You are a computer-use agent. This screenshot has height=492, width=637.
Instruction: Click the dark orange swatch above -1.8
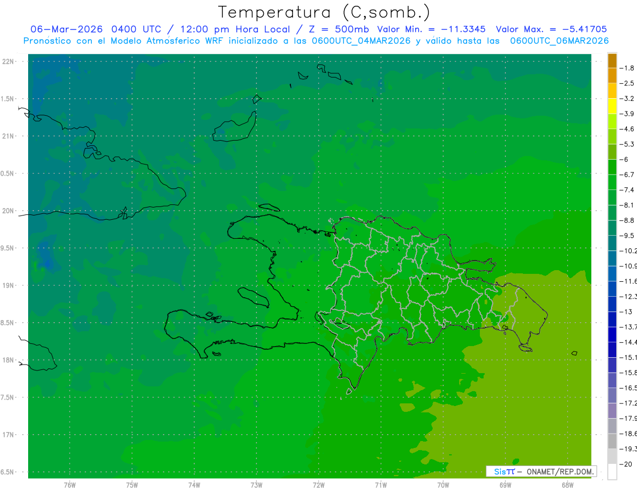click(612, 61)
